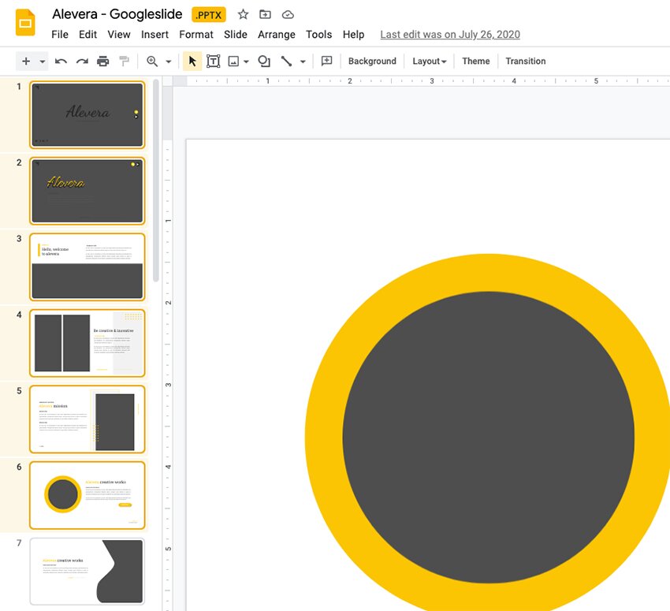Open the Layout dropdown
The width and height of the screenshot is (670, 611).
tap(429, 61)
